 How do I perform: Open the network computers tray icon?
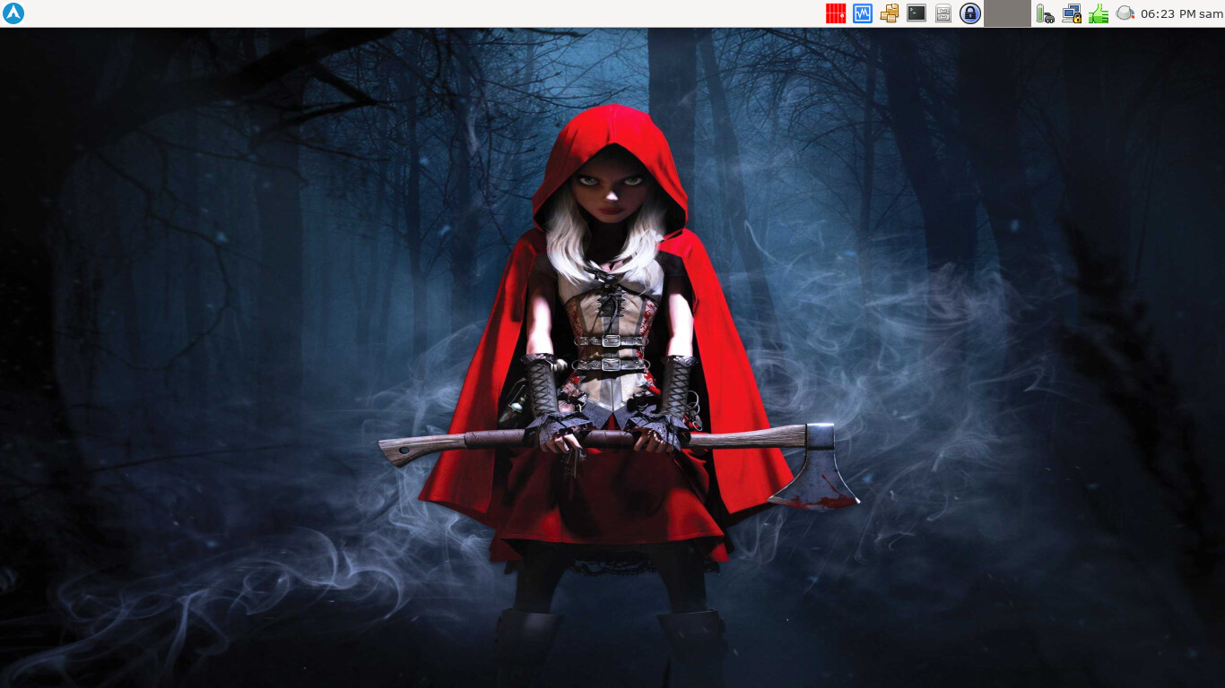point(1072,13)
